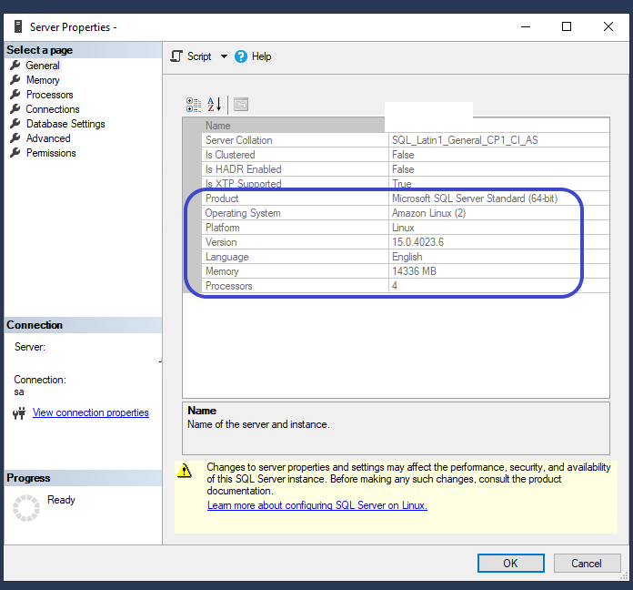The height and width of the screenshot is (590, 633).
Task: Click the Script toolbar icon
Action: coord(176,56)
